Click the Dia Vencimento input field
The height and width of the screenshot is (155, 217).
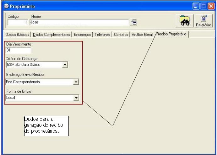pyautogui.click(x=18, y=50)
